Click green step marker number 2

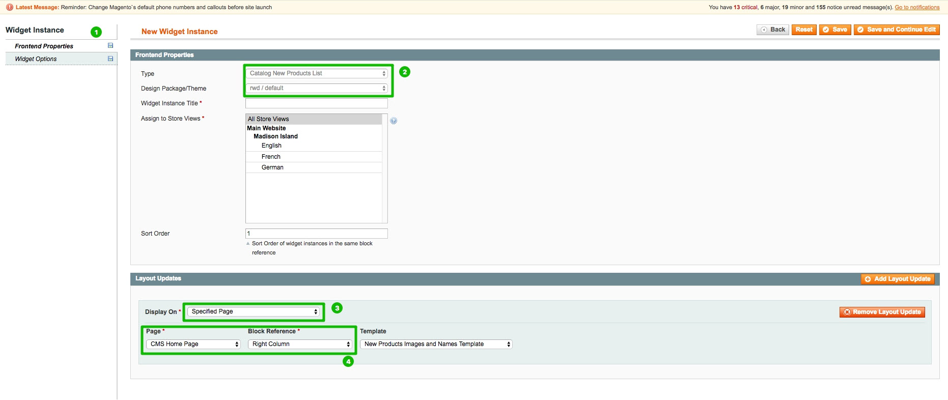[x=405, y=72]
